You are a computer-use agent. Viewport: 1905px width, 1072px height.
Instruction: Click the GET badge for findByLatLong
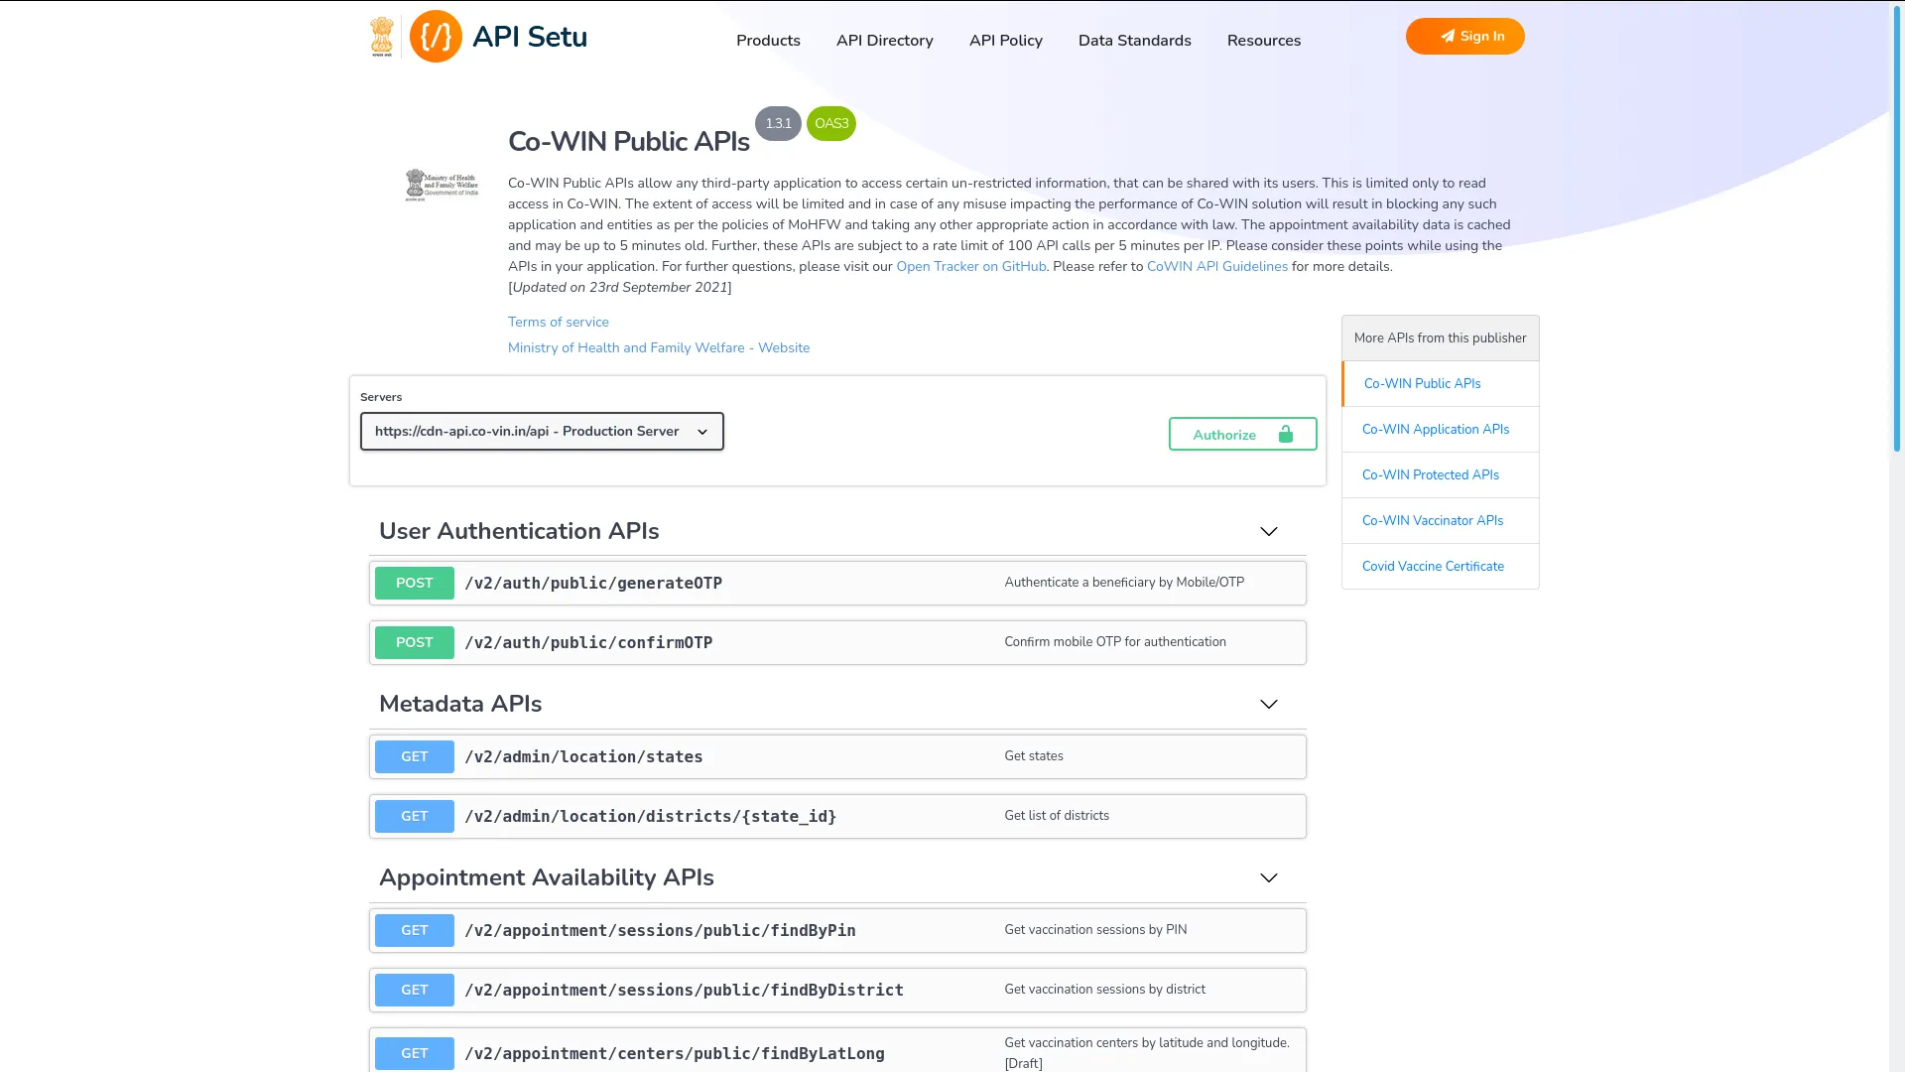click(x=415, y=1054)
